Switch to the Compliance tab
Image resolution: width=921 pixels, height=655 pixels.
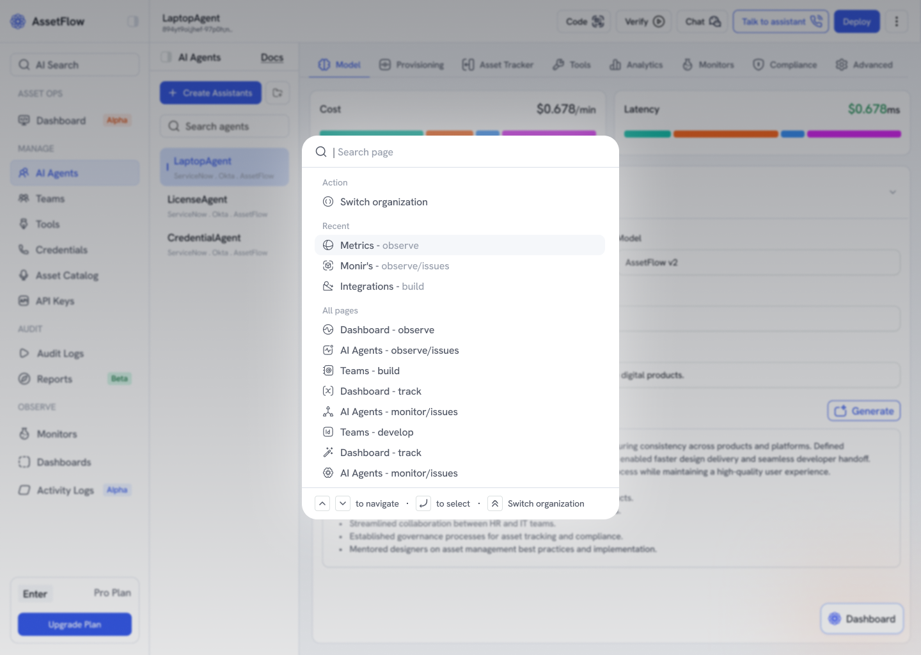click(785, 65)
